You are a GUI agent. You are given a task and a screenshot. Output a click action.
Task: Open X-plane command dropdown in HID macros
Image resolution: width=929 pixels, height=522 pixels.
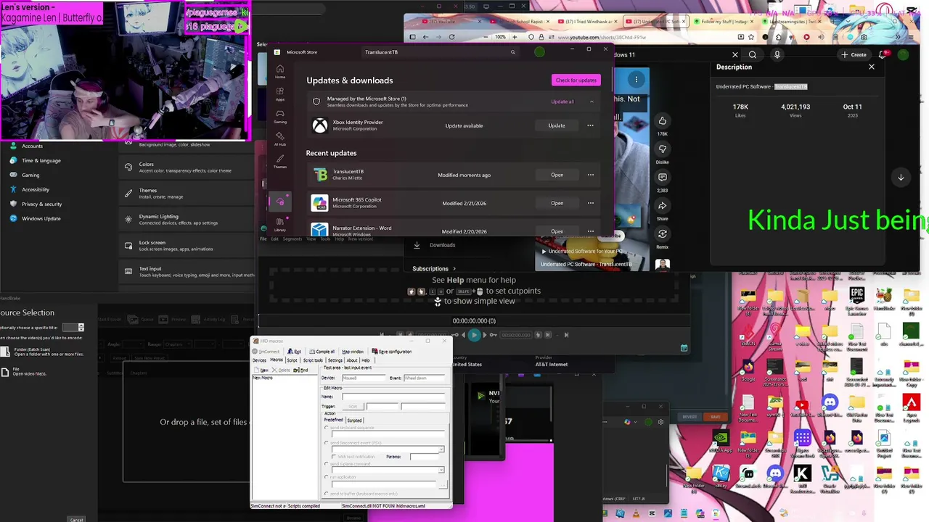pyautogui.click(x=441, y=470)
